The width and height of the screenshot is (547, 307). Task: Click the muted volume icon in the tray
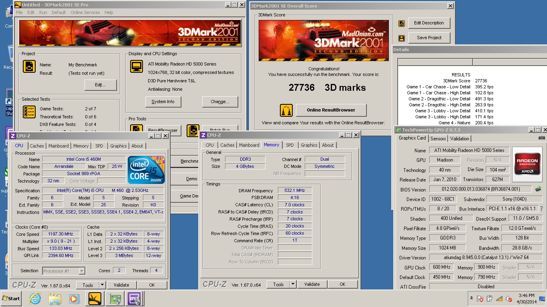point(509,299)
